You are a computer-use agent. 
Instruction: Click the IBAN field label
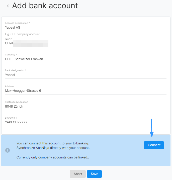point(9,39)
